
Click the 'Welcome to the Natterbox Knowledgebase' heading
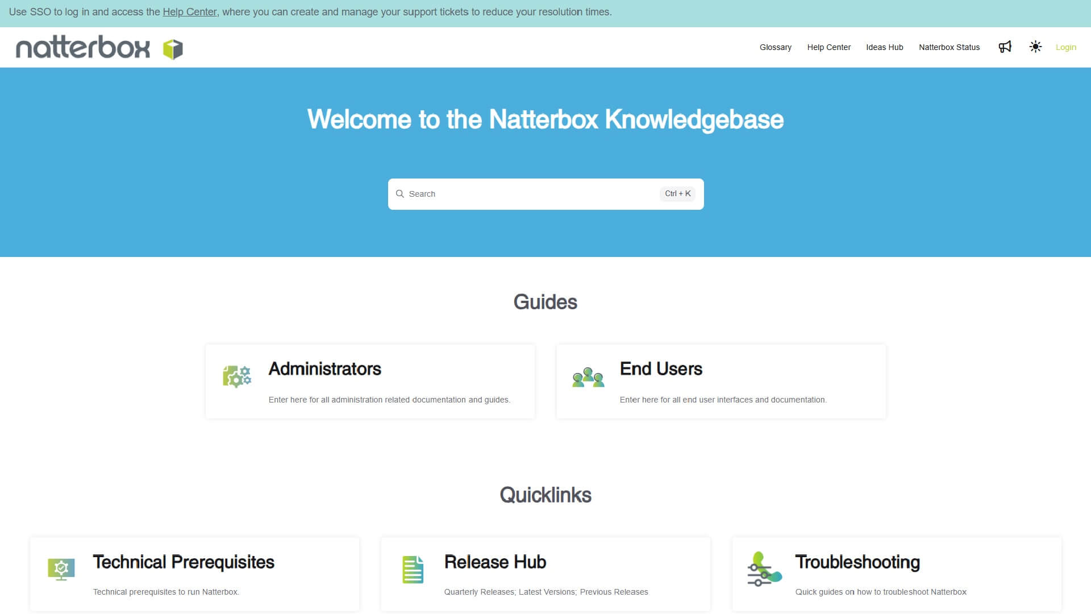[545, 119]
